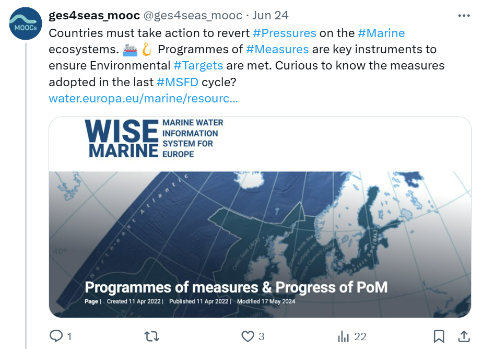482x349 pixels.
Task: Visit the water.europa.eu/marine link
Action: pyautogui.click(x=143, y=98)
